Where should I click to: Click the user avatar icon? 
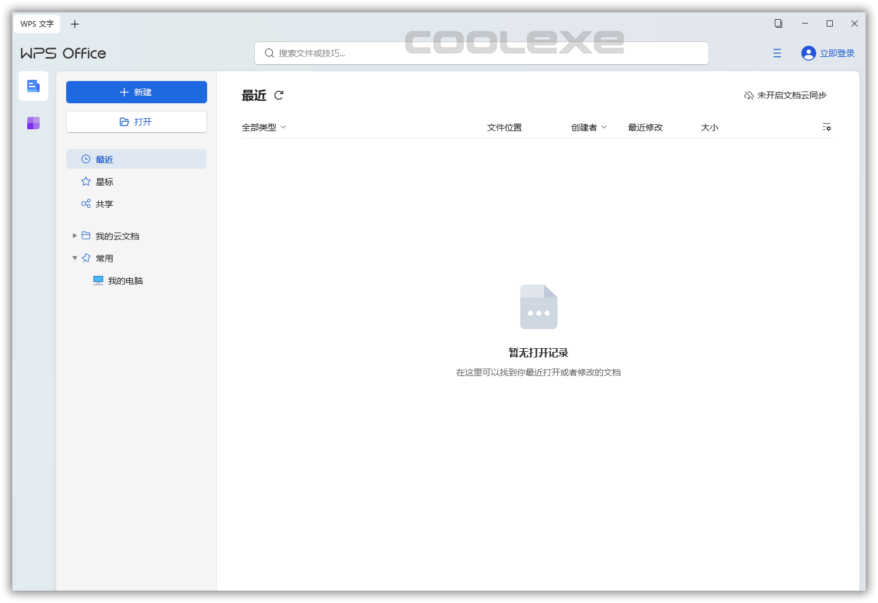click(x=808, y=53)
